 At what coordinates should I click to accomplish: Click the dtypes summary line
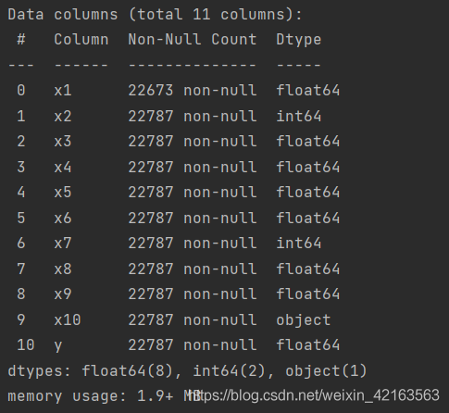187,371
